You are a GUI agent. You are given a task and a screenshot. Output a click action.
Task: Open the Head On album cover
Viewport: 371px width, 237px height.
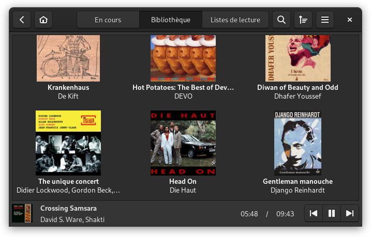[x=183, y=143]
